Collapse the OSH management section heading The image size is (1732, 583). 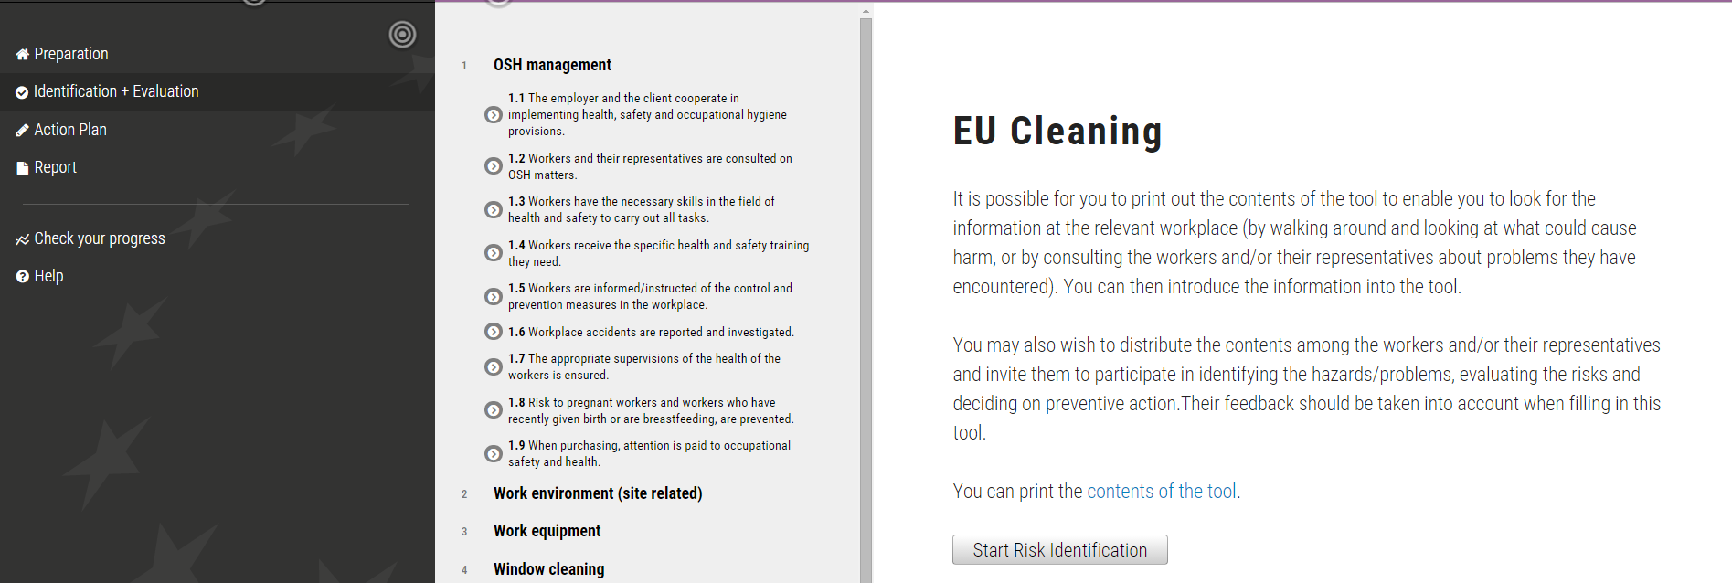click(x=552, y=65)
